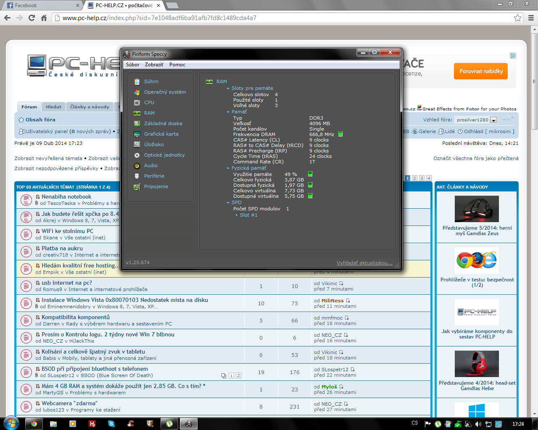Click the green Využitie pamäte indicator
The image size is (538, 430).
(310, 174)
